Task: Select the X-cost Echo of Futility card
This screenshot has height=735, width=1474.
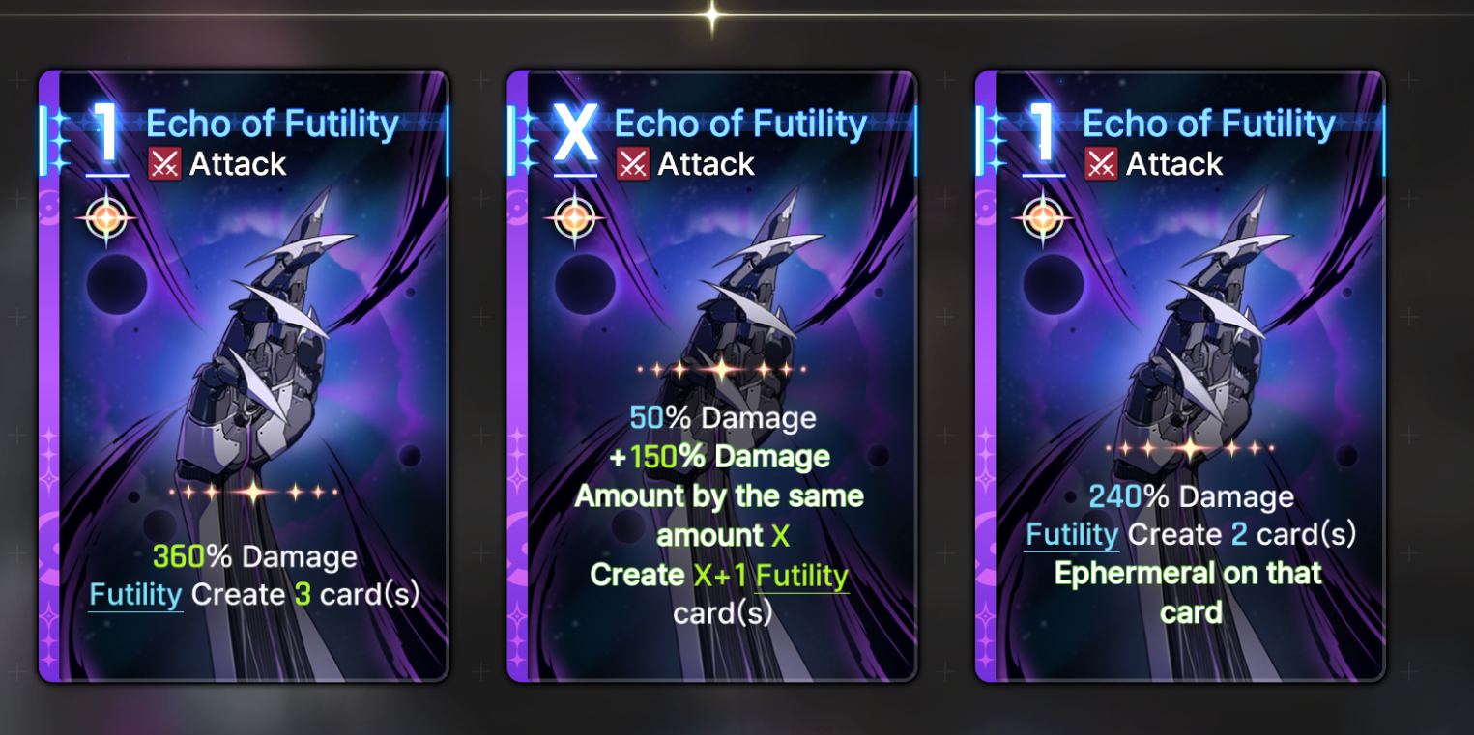Action: (x=711, y=376)
